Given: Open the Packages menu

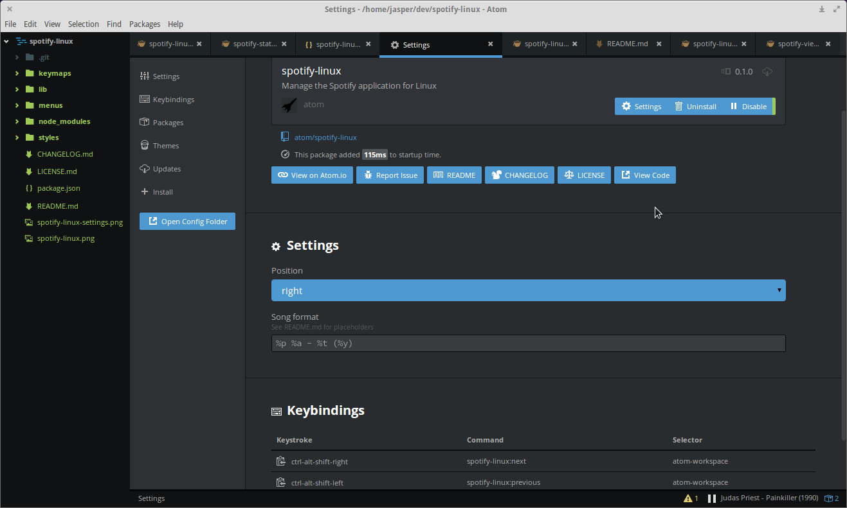Looking at the screenshot, I should (145, 24).
